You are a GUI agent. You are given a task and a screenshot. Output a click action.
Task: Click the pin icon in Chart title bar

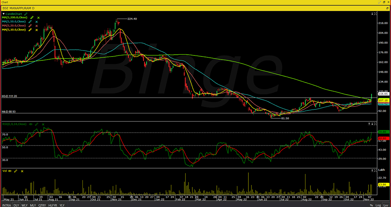380,2
